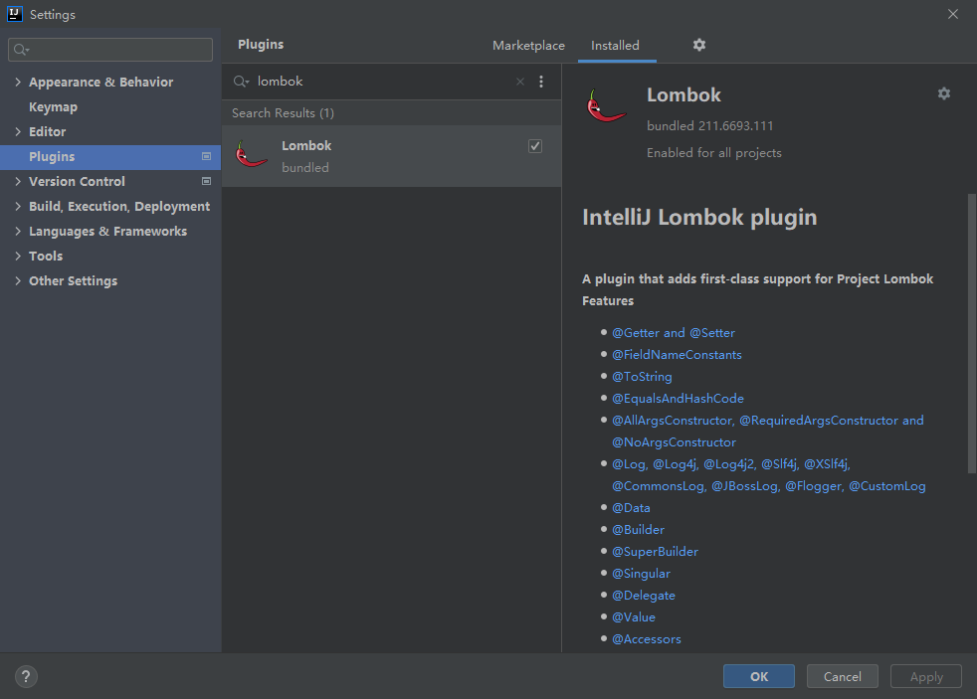Viewport: 977px width, 699px height.
Task: Click the IntelliJ IDEA logo in title bar
Action: click(14, 14)
